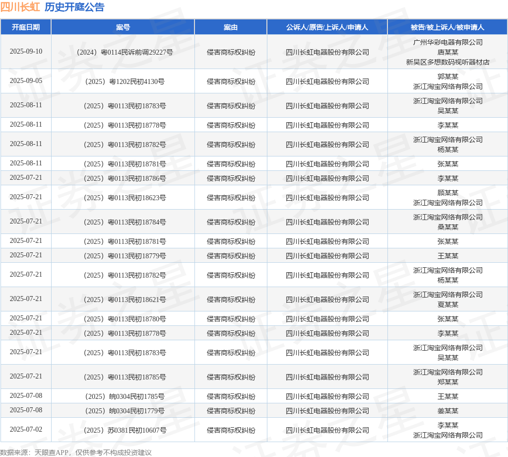Click defendant 唐某某
508x457 pixels.
pyautogui.click(x=448, y=52)
